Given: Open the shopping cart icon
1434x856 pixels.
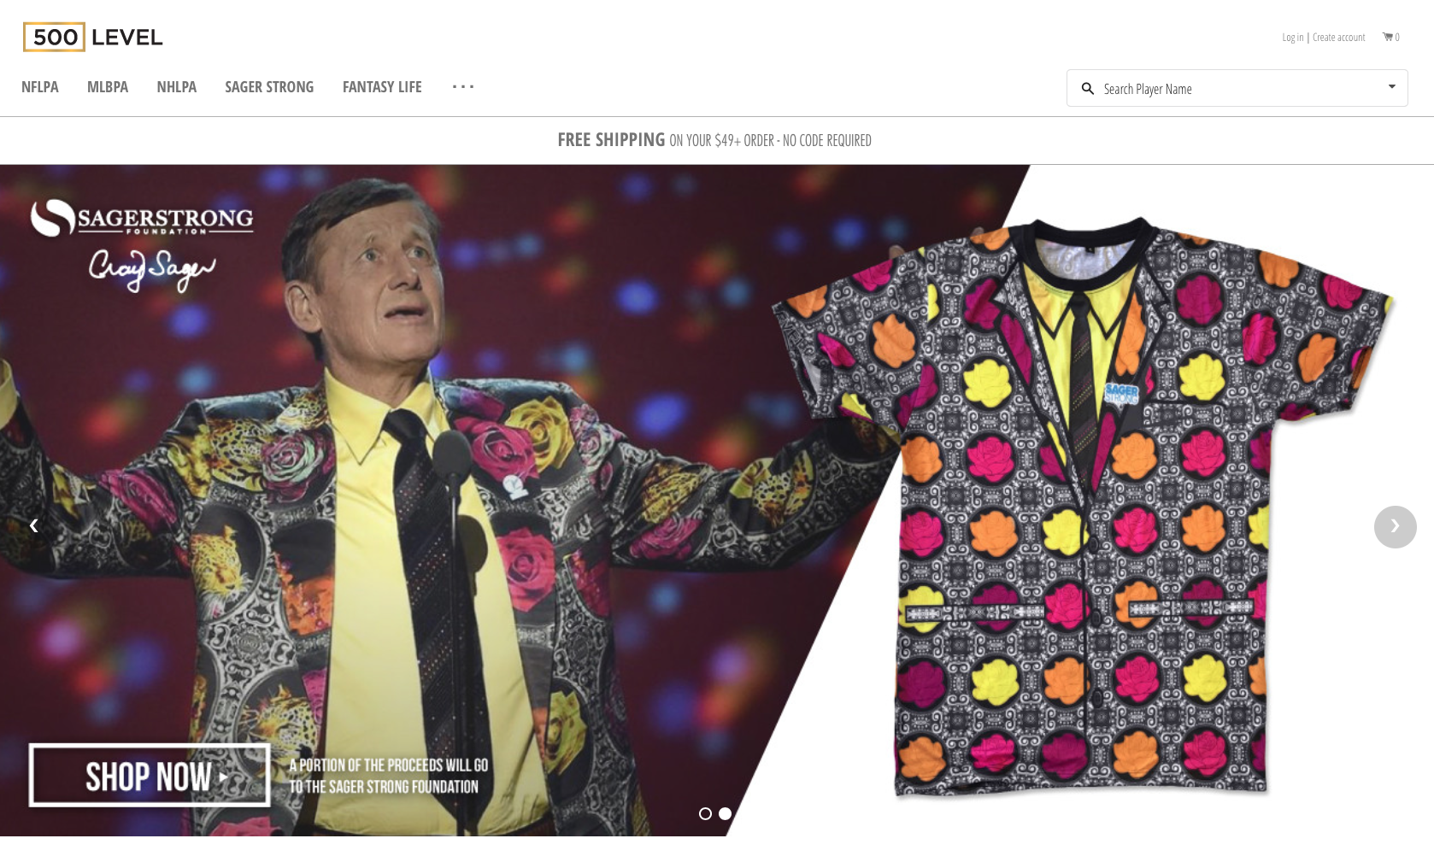Looking at the screenshot, I should [1389, 37].
